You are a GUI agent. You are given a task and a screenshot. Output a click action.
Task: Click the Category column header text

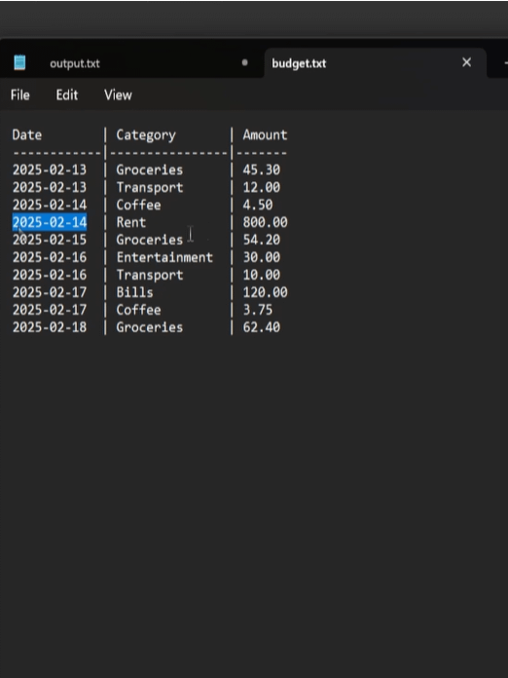tap(146, 135)
